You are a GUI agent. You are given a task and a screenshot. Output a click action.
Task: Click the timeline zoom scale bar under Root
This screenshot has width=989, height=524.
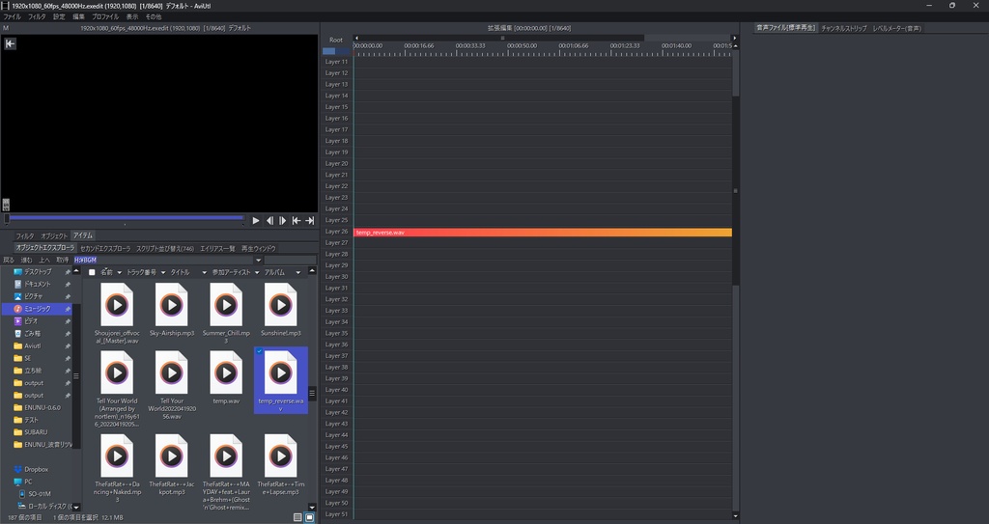(336, 51)
